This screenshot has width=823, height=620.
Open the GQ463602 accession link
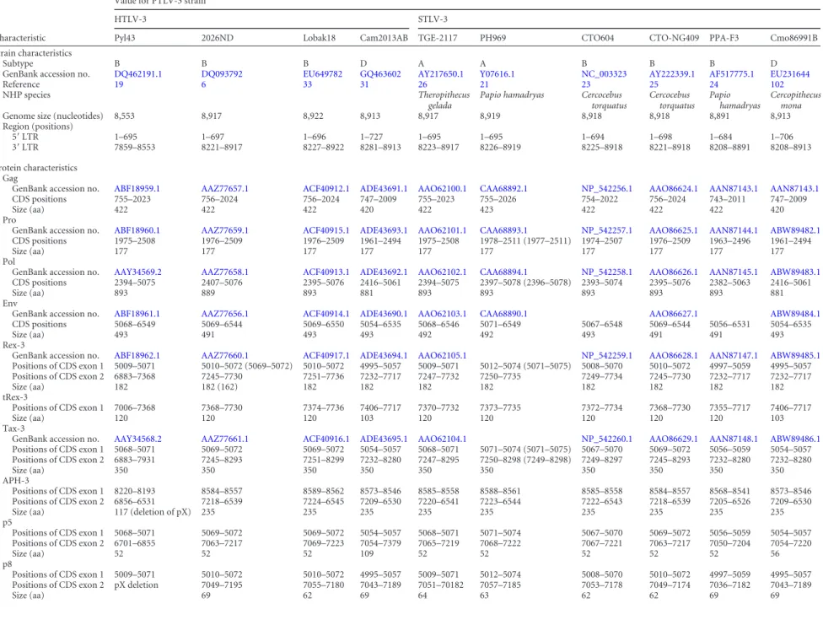(380, 74)
